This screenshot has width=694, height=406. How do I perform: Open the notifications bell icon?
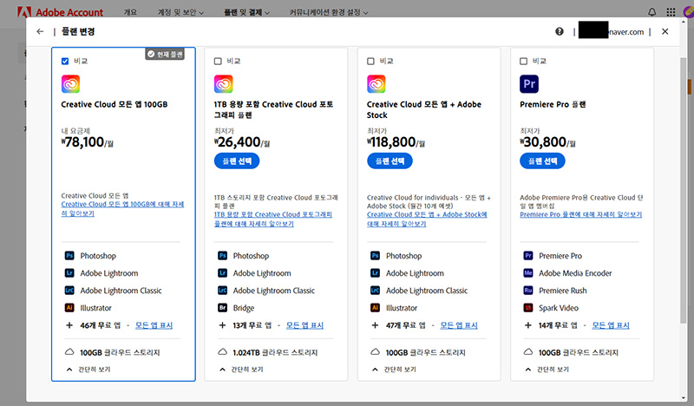coord(652,12)
